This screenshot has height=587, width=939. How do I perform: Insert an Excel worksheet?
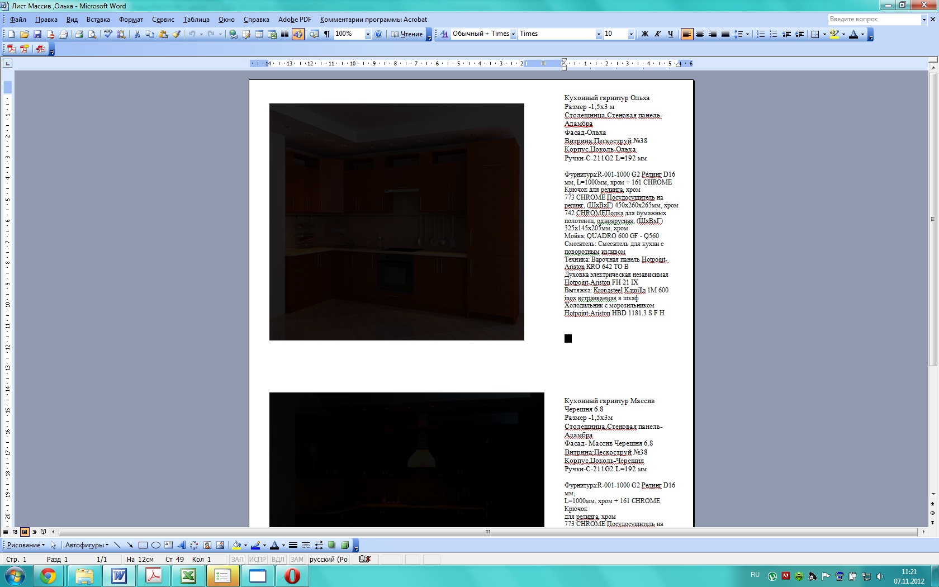tap(272, 34)
